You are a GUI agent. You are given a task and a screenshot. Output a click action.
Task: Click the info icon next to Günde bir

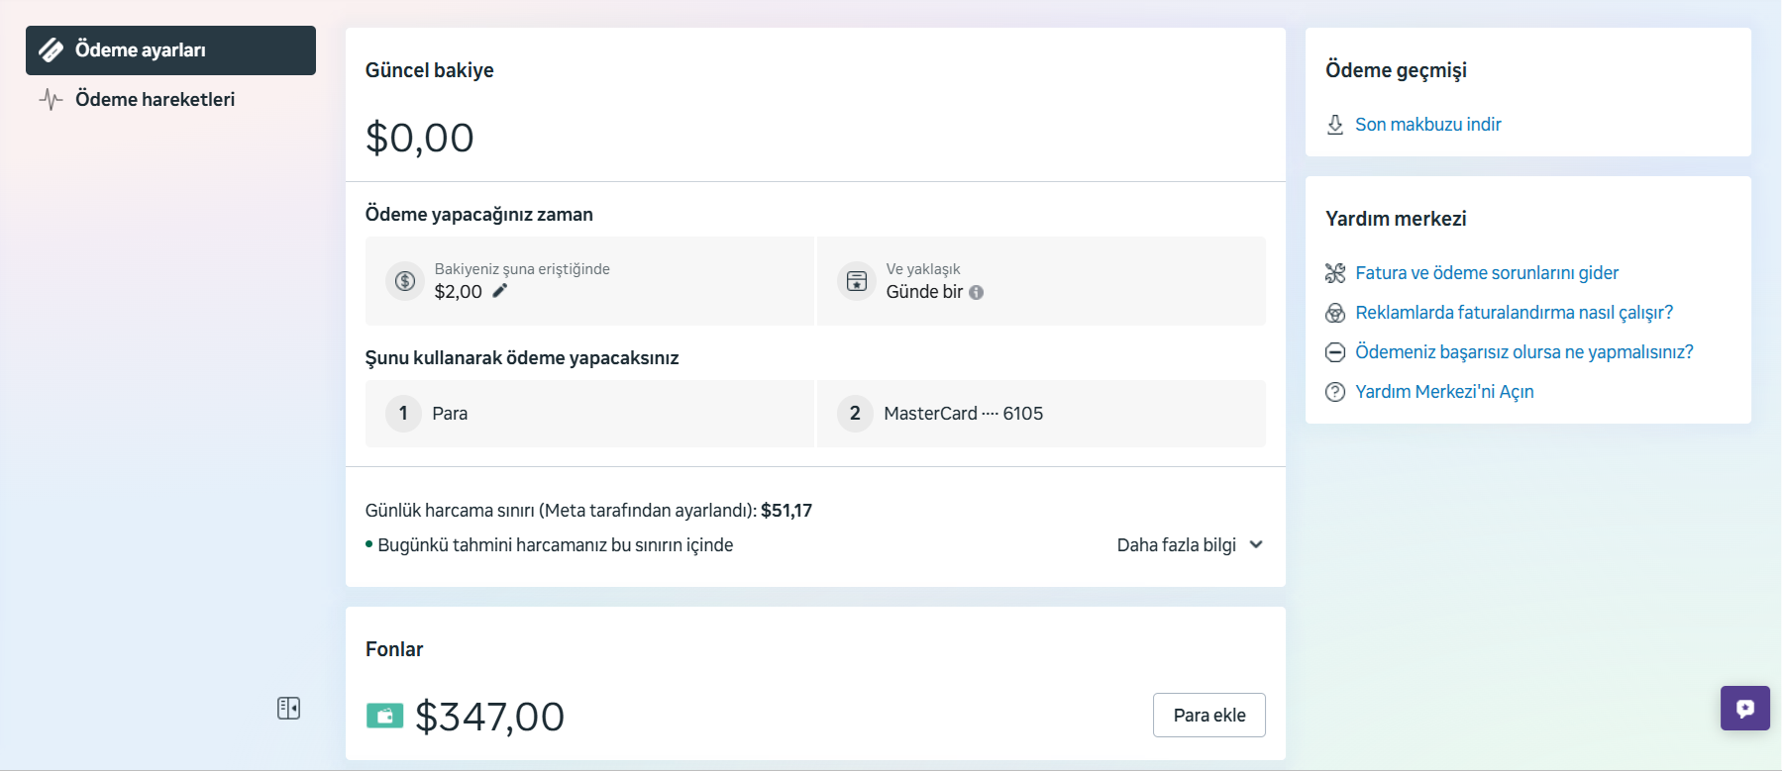coord(976,292)
